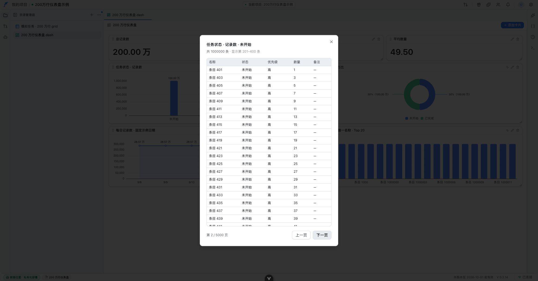Screen dimensions: 538x281
Task: Open the user avatar menu
Action: click(521, 5)
